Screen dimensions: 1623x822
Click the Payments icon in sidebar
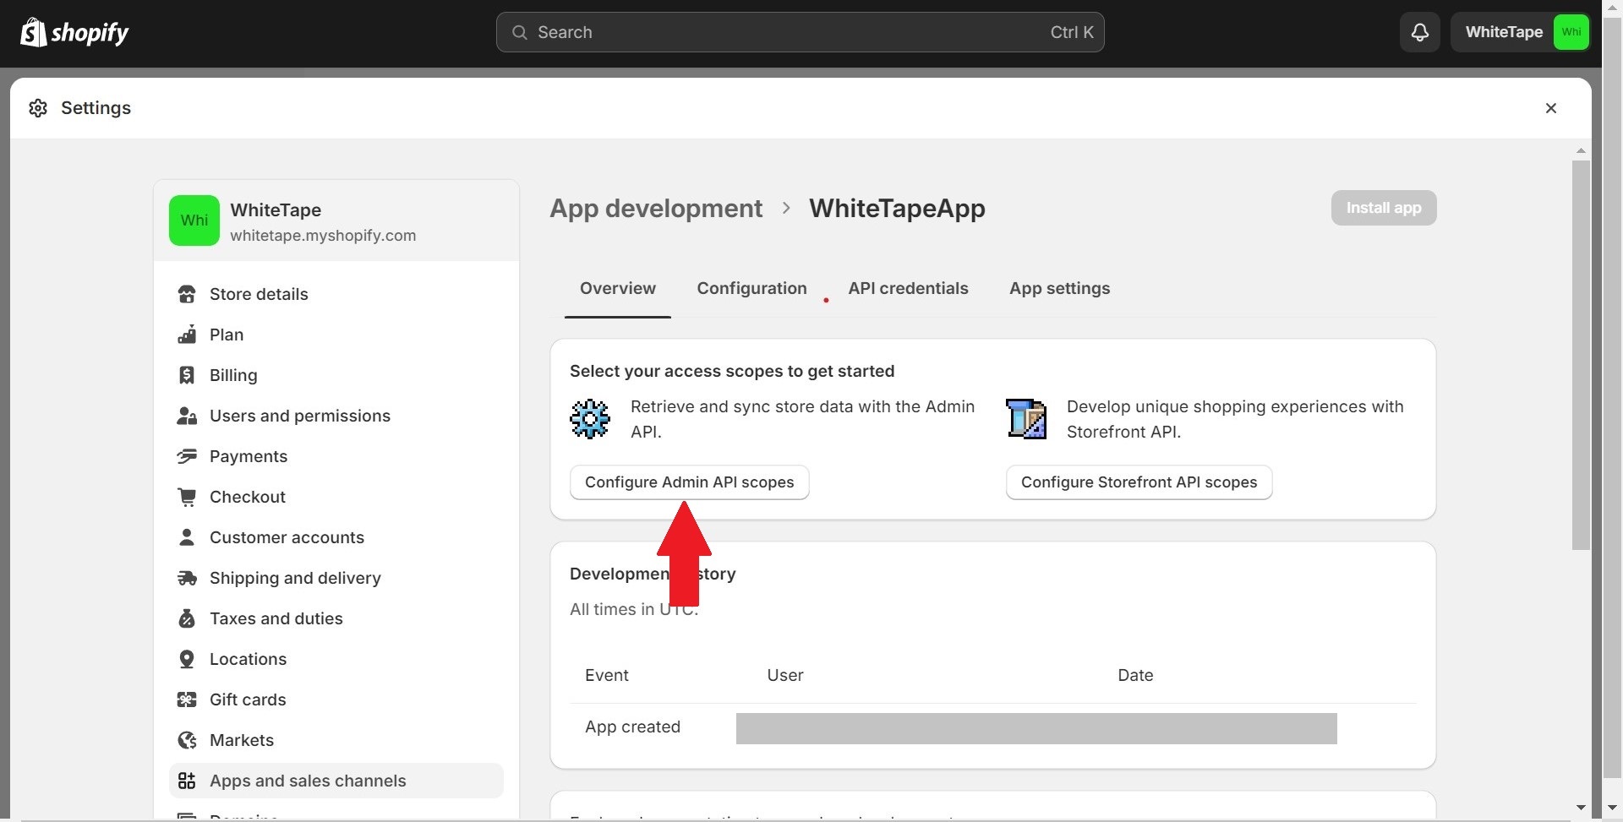(x=187, y=456)
